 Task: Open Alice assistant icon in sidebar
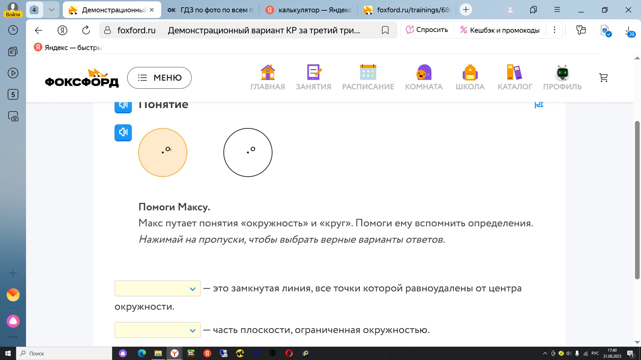pyautogui.click(x=13, y=321)
